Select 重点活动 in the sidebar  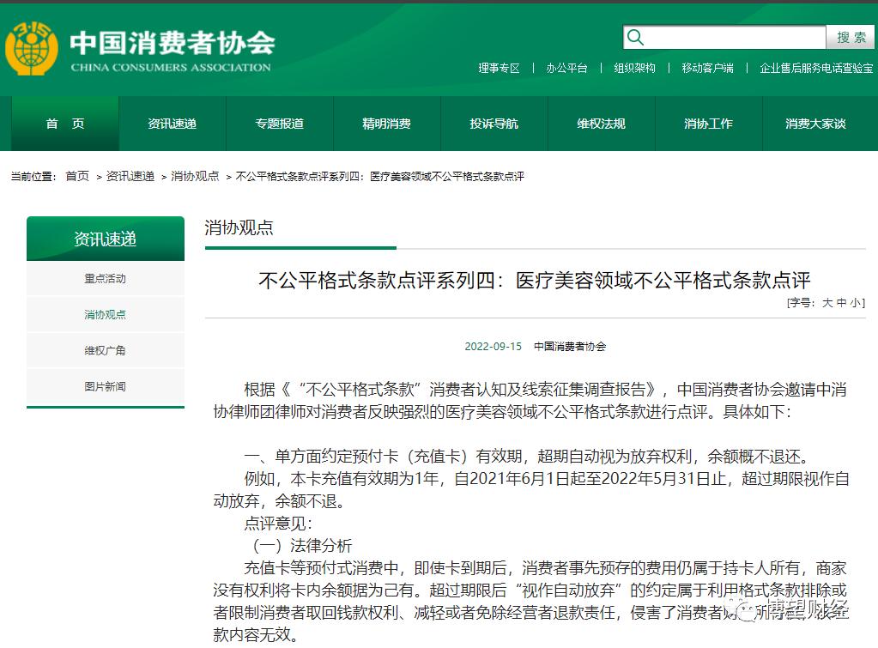point(105,278)
